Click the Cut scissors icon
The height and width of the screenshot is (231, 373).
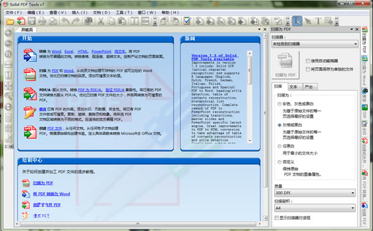pos(101,21)
